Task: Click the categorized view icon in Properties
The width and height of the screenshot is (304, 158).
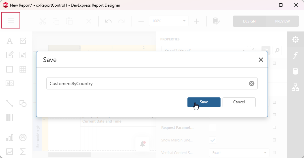Action: click(266, 49)
